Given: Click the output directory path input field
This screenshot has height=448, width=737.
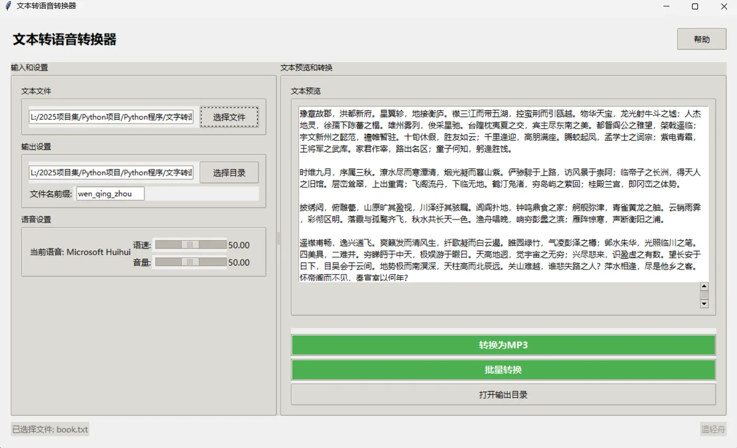Looking at the screenshot, I should (111, 172).
